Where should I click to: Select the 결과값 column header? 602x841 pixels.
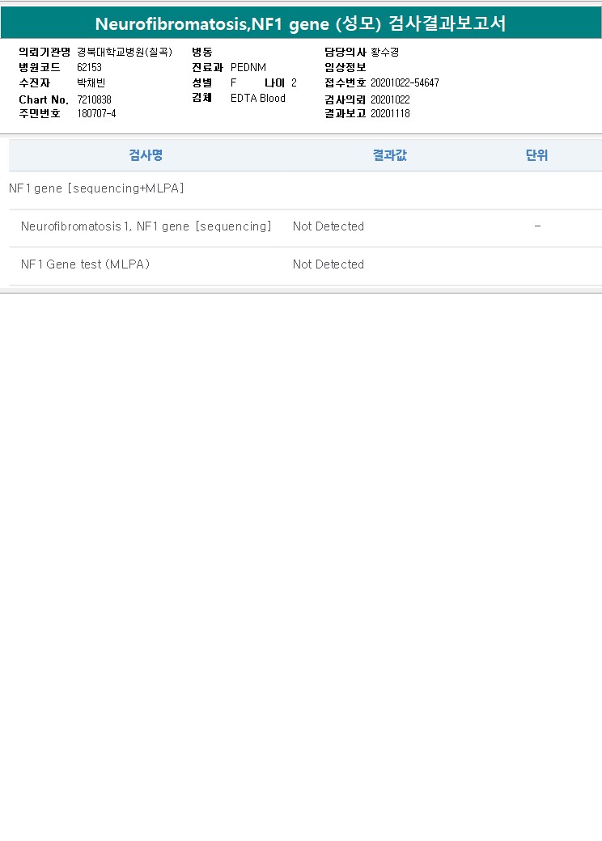390,155
